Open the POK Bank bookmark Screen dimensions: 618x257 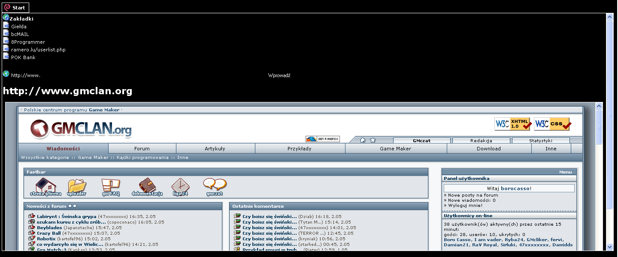(23, 57)
